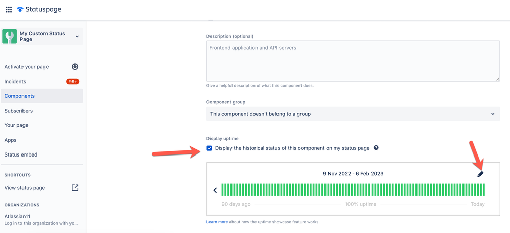Click the My Custom Status Page avatar

[x=10, y=36]
